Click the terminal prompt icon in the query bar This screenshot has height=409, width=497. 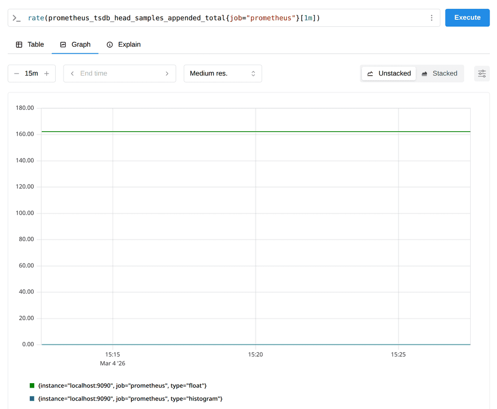tap(16, 17)
